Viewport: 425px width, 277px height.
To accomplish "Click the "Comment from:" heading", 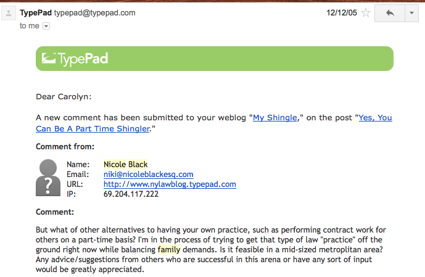I will [65, 147].
